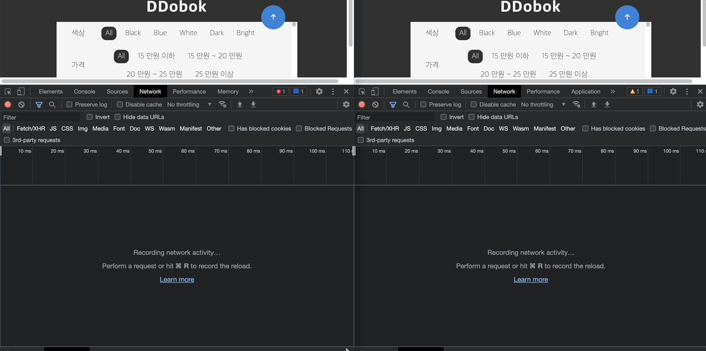Switch to the Console tab
Image resolution: width=706 pixels, height=351 pixels.
[x=84, y=91]
